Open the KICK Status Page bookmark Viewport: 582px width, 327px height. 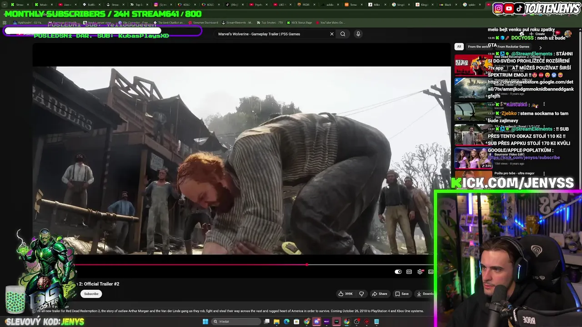[299, 22]
